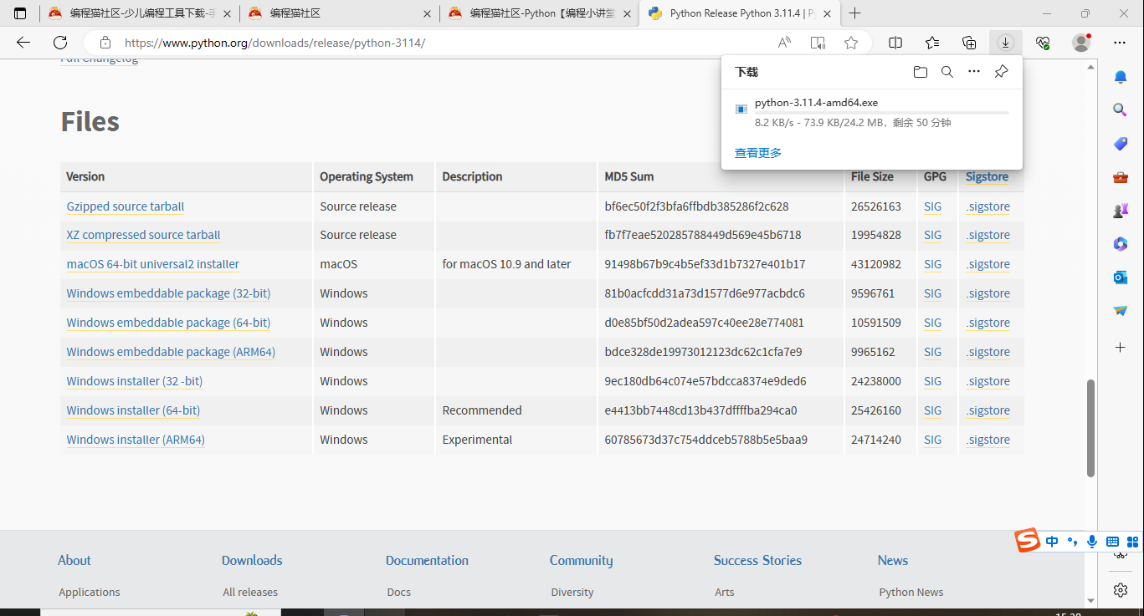Viewport: 1144px width, 616px height.
Task: Click the download progress bar
Action: [881, 112]
